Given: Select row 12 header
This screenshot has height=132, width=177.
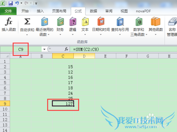Looking at the screenshot, I should 5,120.
